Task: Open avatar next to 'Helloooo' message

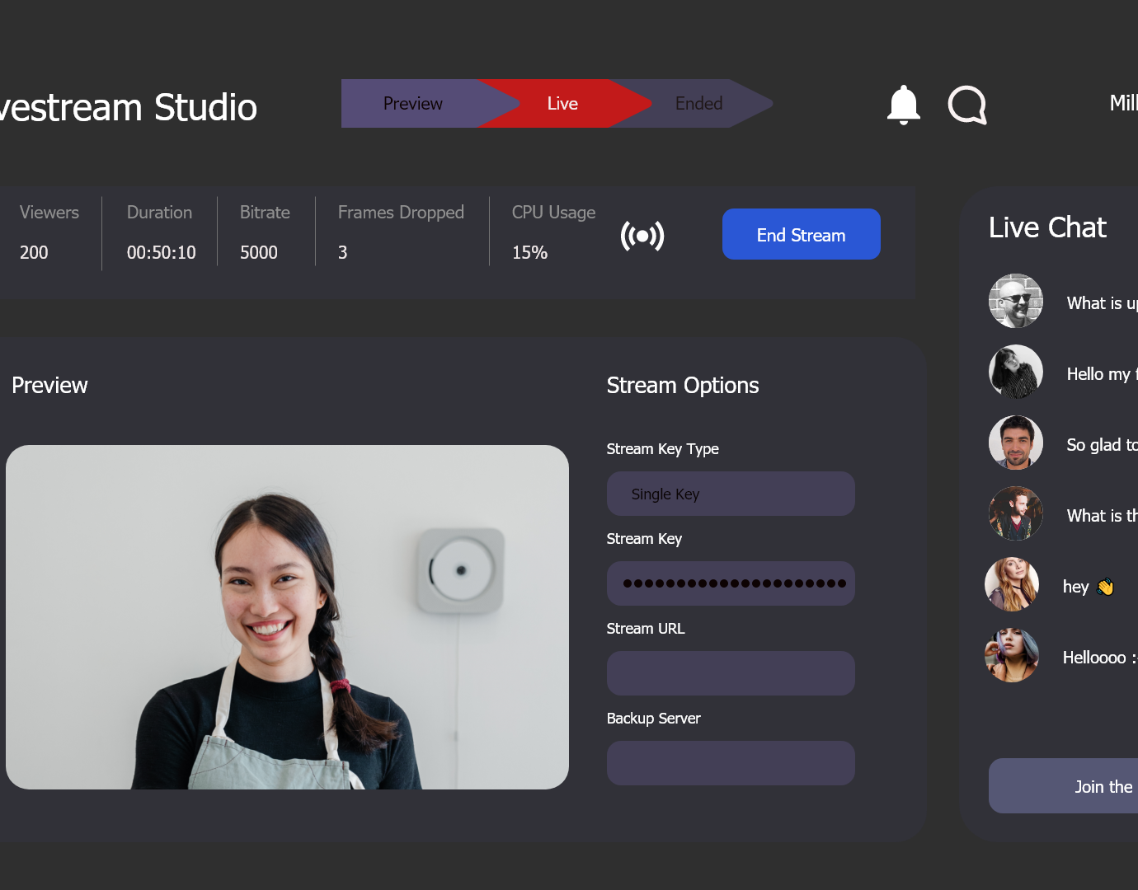Action: [1012, 655]
